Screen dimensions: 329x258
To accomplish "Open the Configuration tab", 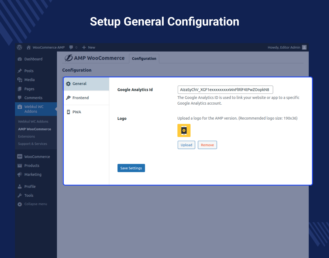I will (144, 59).
